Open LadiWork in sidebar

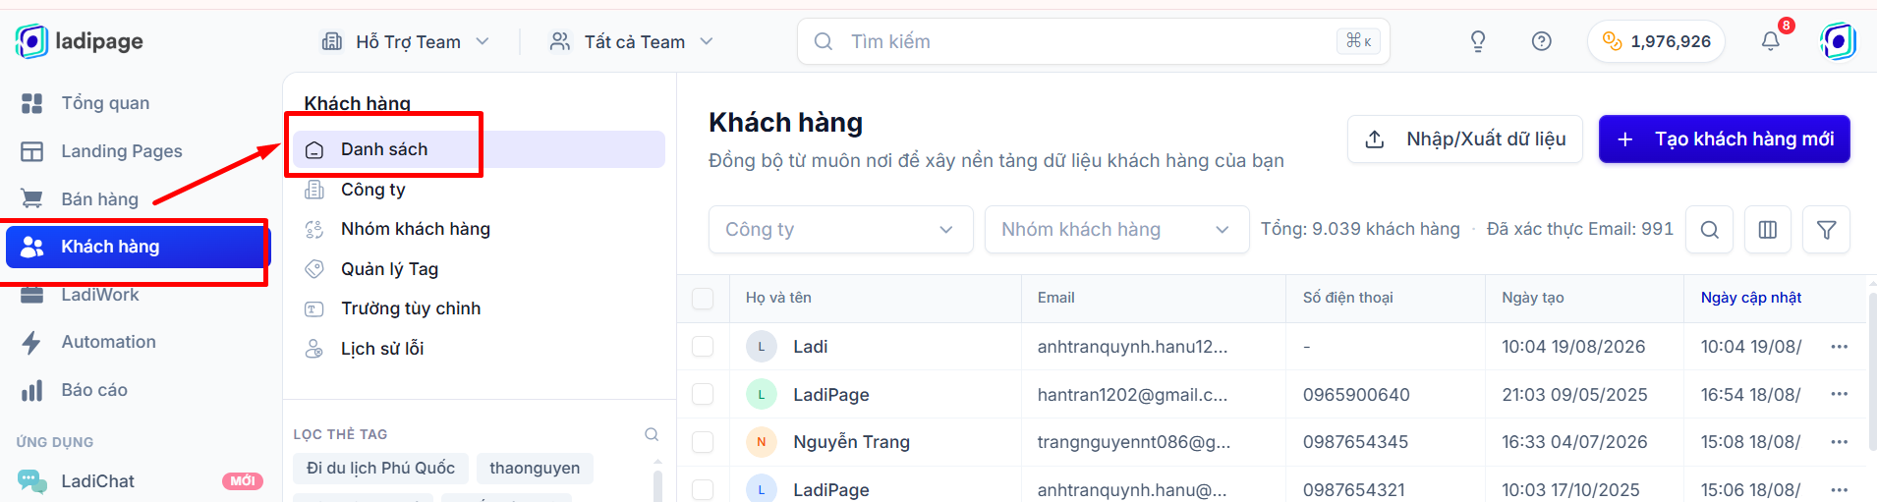click(99, 295)
